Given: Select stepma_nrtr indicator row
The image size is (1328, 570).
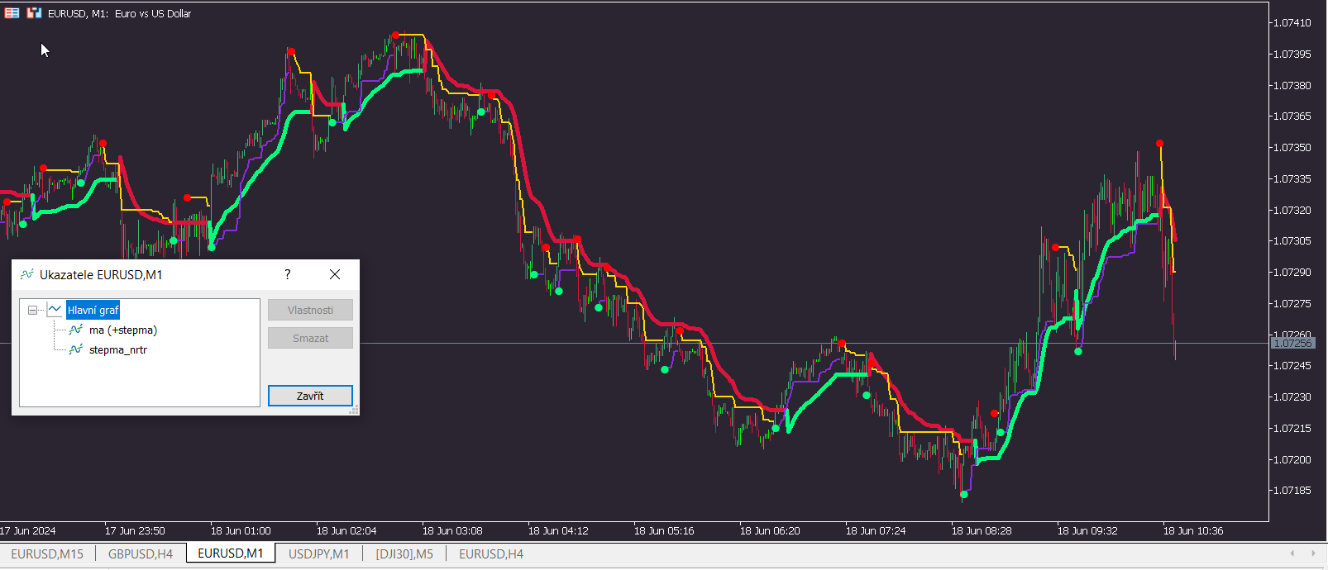Looking at the screenshot, I should click(118, 349).
